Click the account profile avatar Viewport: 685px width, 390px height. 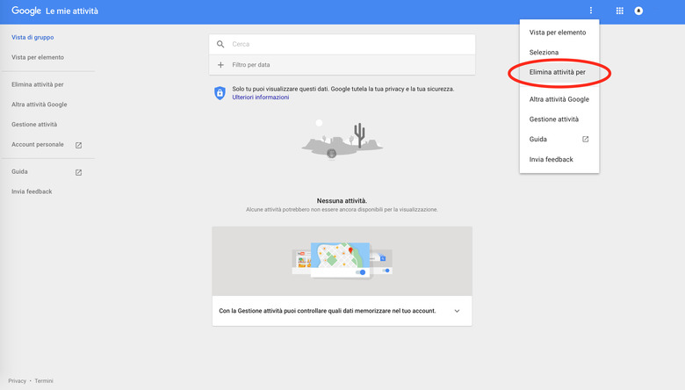(x=639, y=11)
